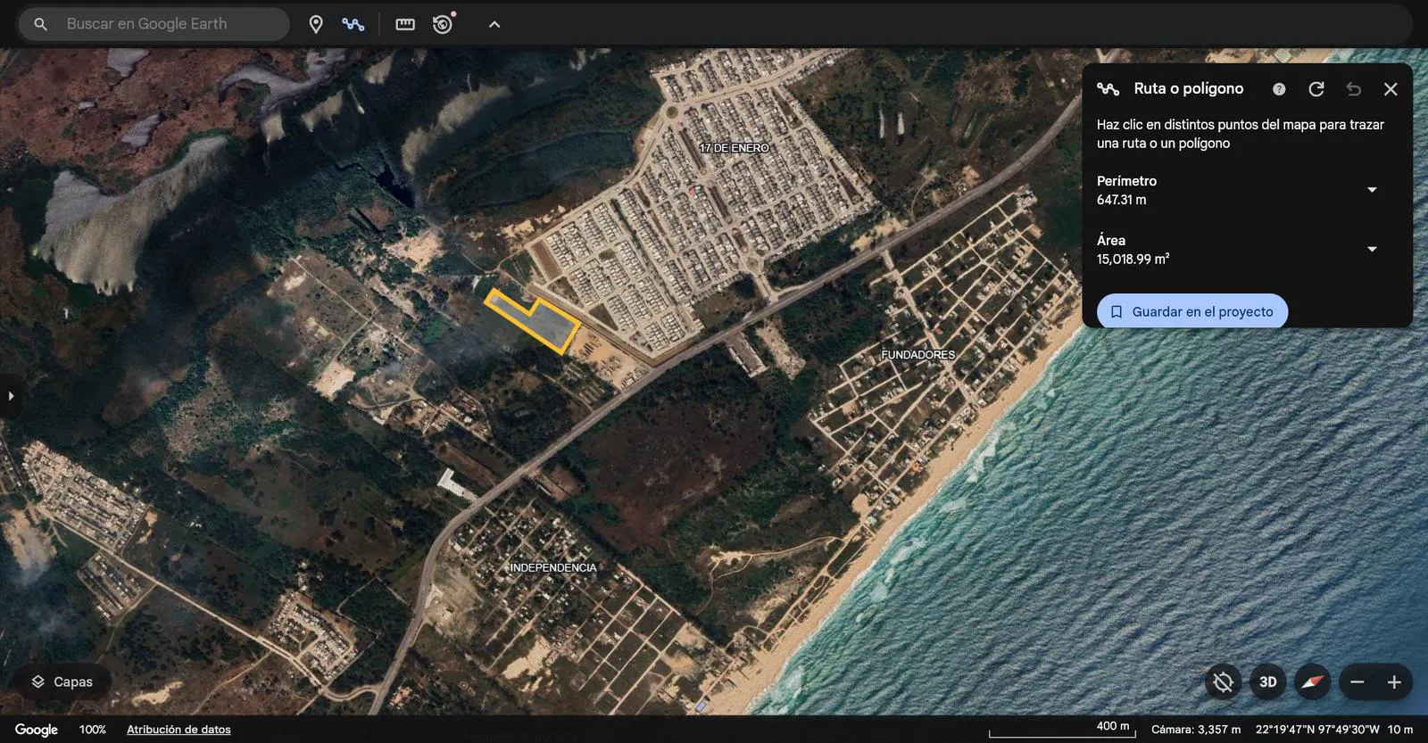Select the draw path or polygon tool
Image resolution: width=1428 pixels, height=743 pixels.
353,24
